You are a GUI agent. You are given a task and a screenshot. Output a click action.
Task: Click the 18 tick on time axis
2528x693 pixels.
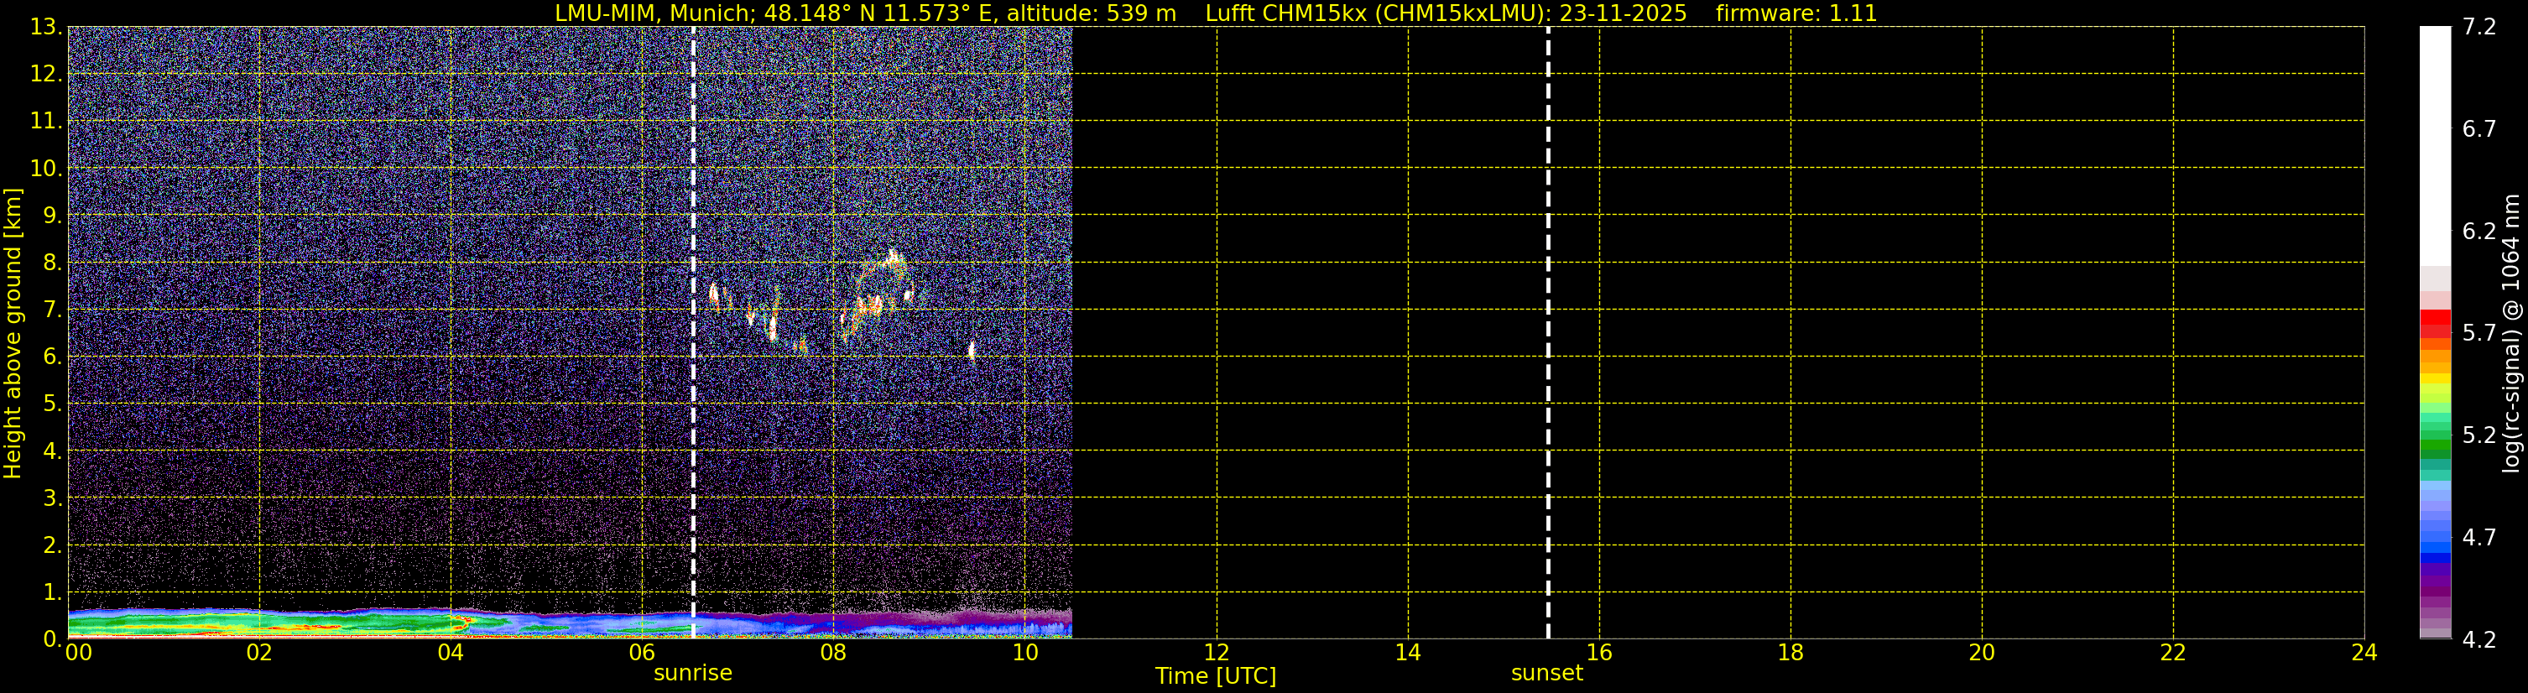point(1790,653)
